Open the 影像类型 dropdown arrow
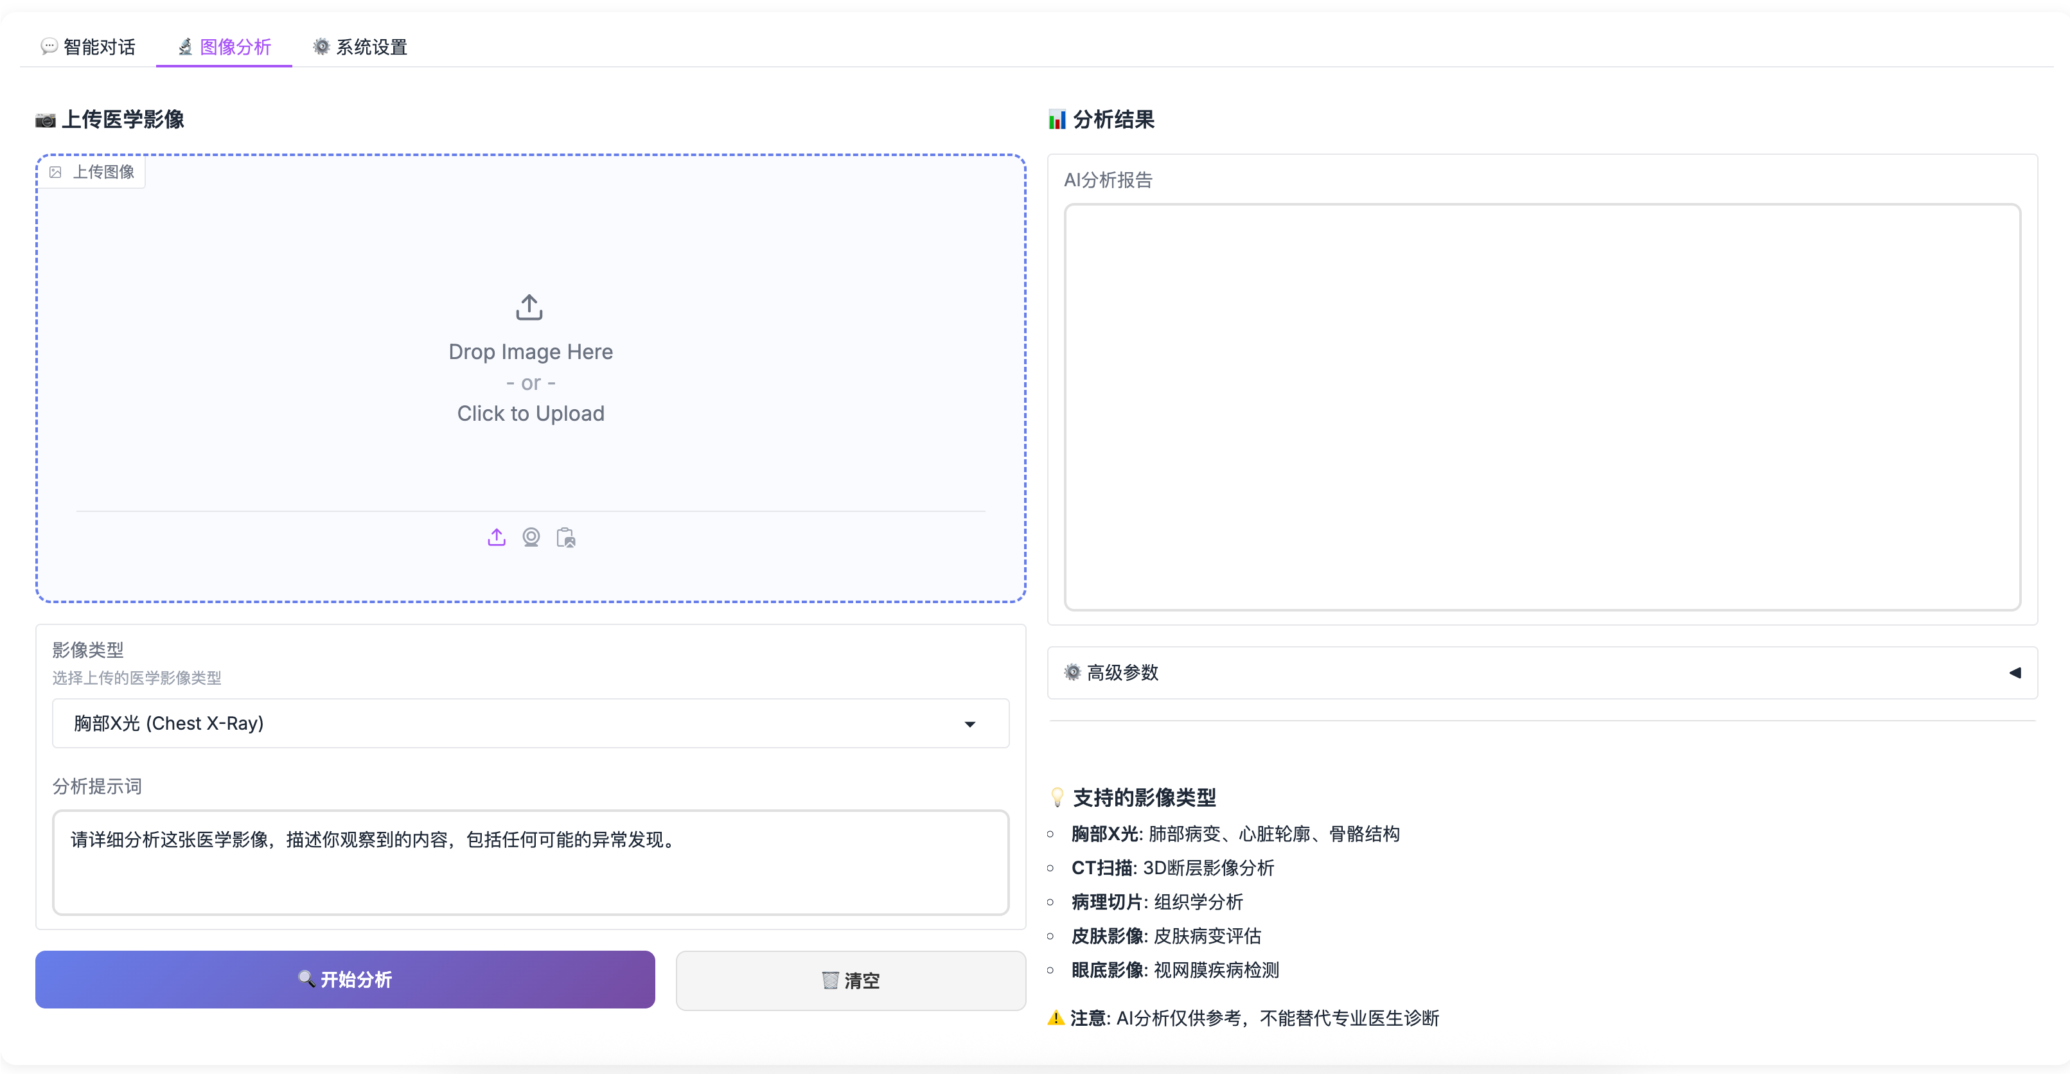2070x1074 pixels. coord(970,724)
